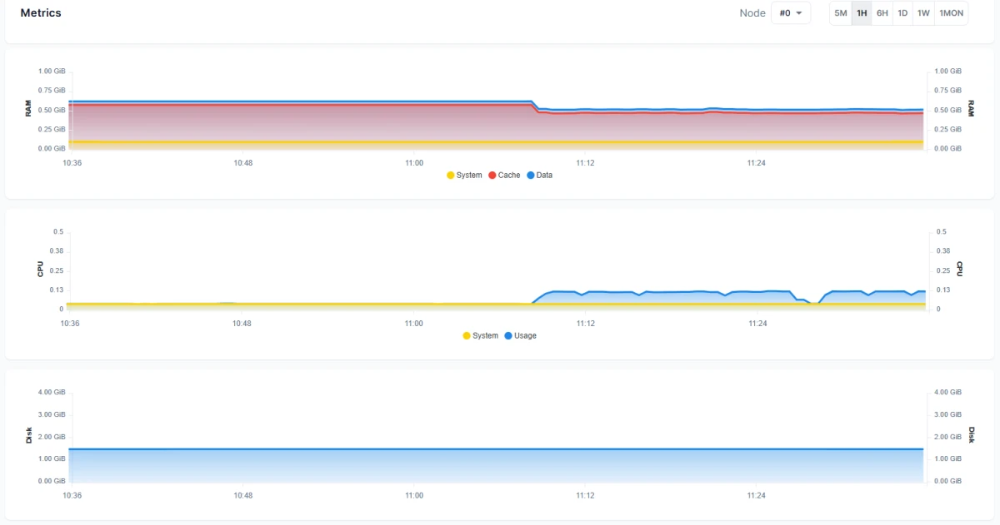Click the dropdown arrow next to #0
The image size is (1000, 525).
[x=799, y=12]
